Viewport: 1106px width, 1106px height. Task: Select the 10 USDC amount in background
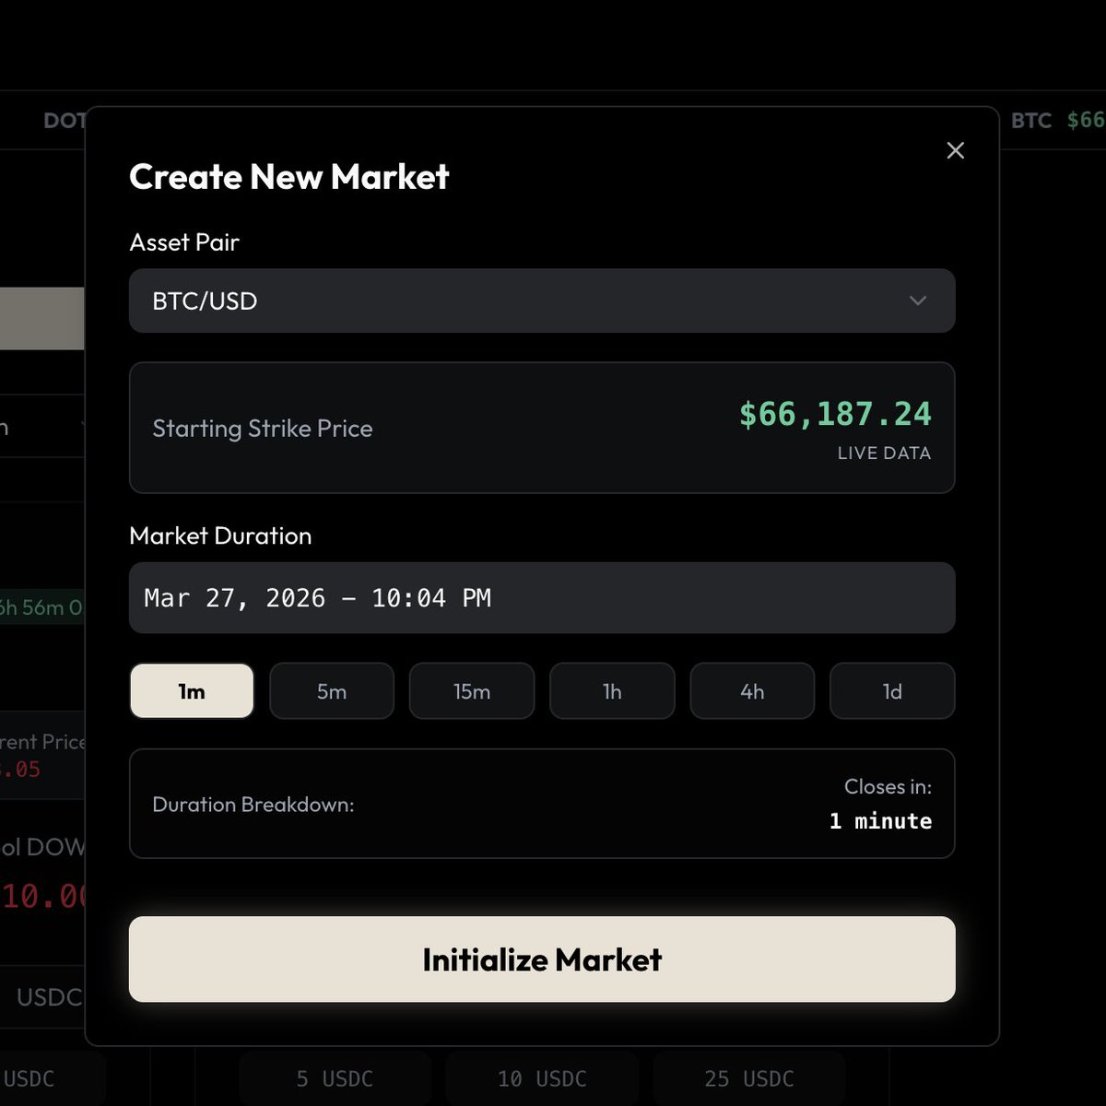542,1078
